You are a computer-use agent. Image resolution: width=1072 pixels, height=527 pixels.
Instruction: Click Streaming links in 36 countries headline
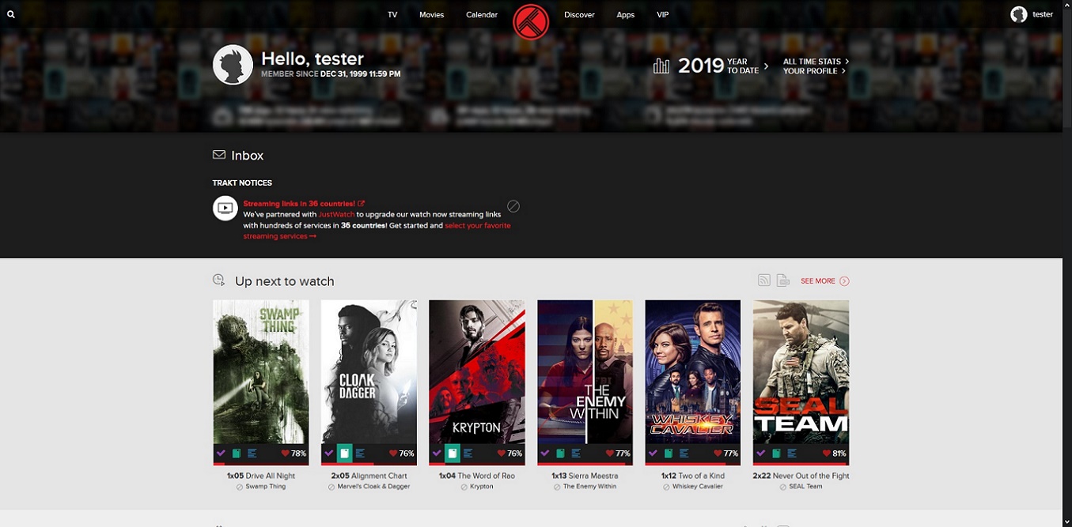(x=304, y=204)
